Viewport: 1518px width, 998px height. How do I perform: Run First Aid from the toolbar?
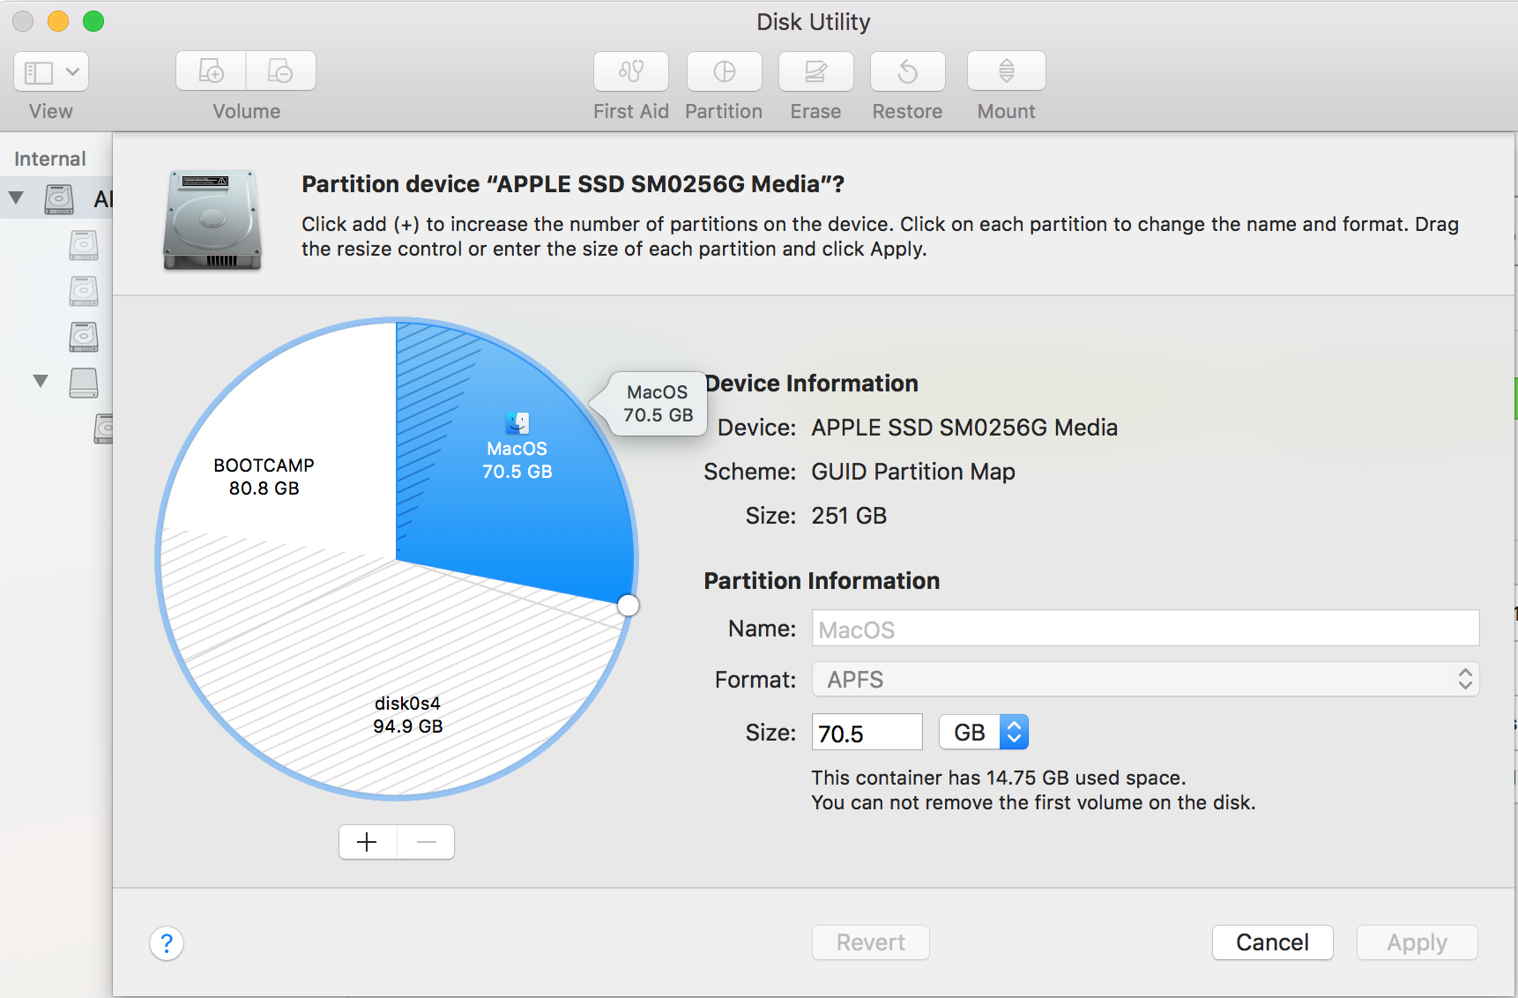(631, 71)
